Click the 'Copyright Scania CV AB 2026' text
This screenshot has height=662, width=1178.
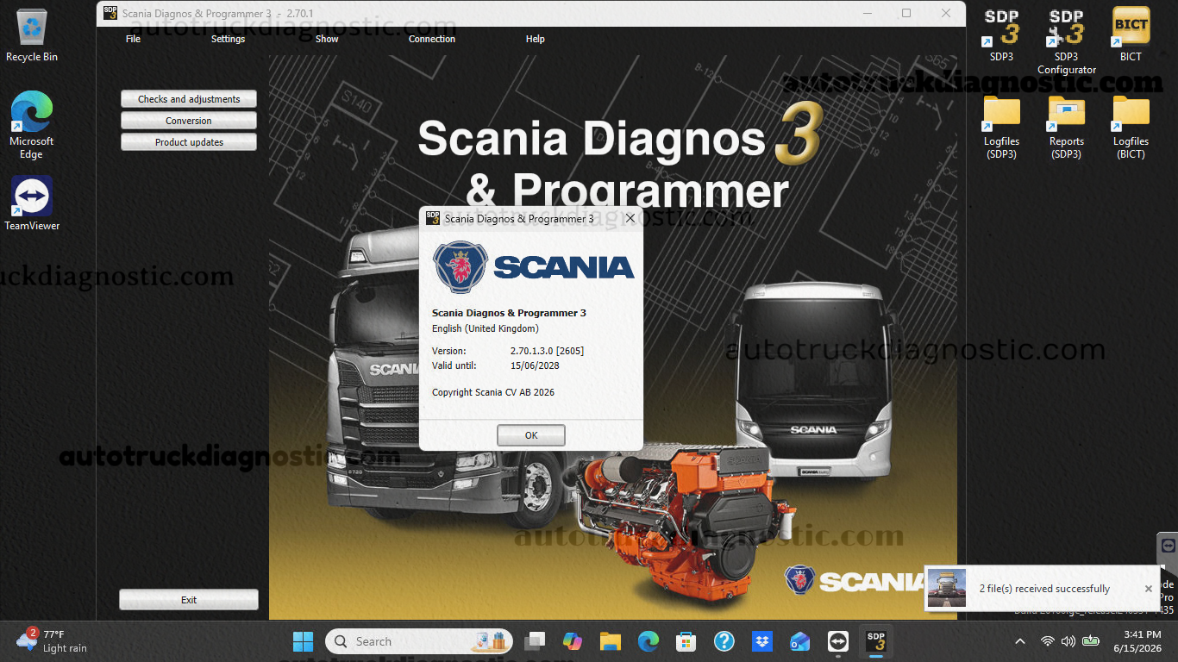(x=493, y=392)
